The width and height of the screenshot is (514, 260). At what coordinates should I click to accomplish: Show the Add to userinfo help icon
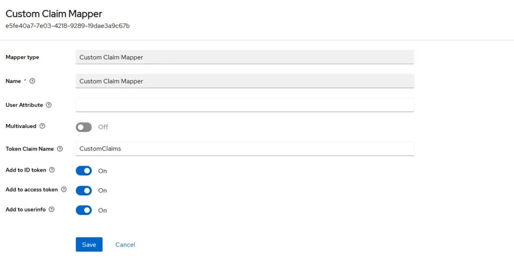point(51,209)
